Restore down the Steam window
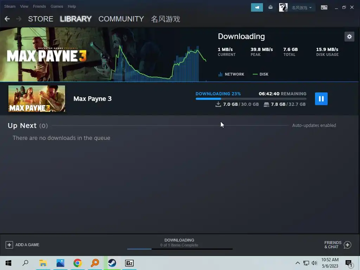360x270 pixels. 344,7
